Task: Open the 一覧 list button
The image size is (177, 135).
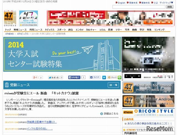Action: coord(113,85)
